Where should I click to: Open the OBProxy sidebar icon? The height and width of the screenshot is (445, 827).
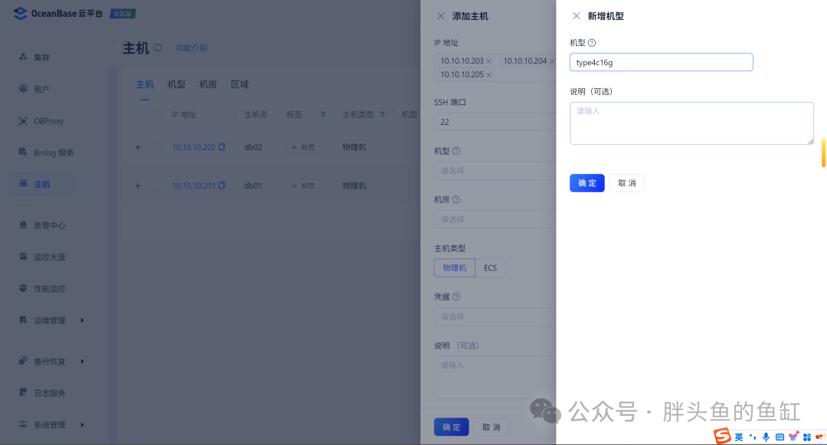tap(23, 121)
